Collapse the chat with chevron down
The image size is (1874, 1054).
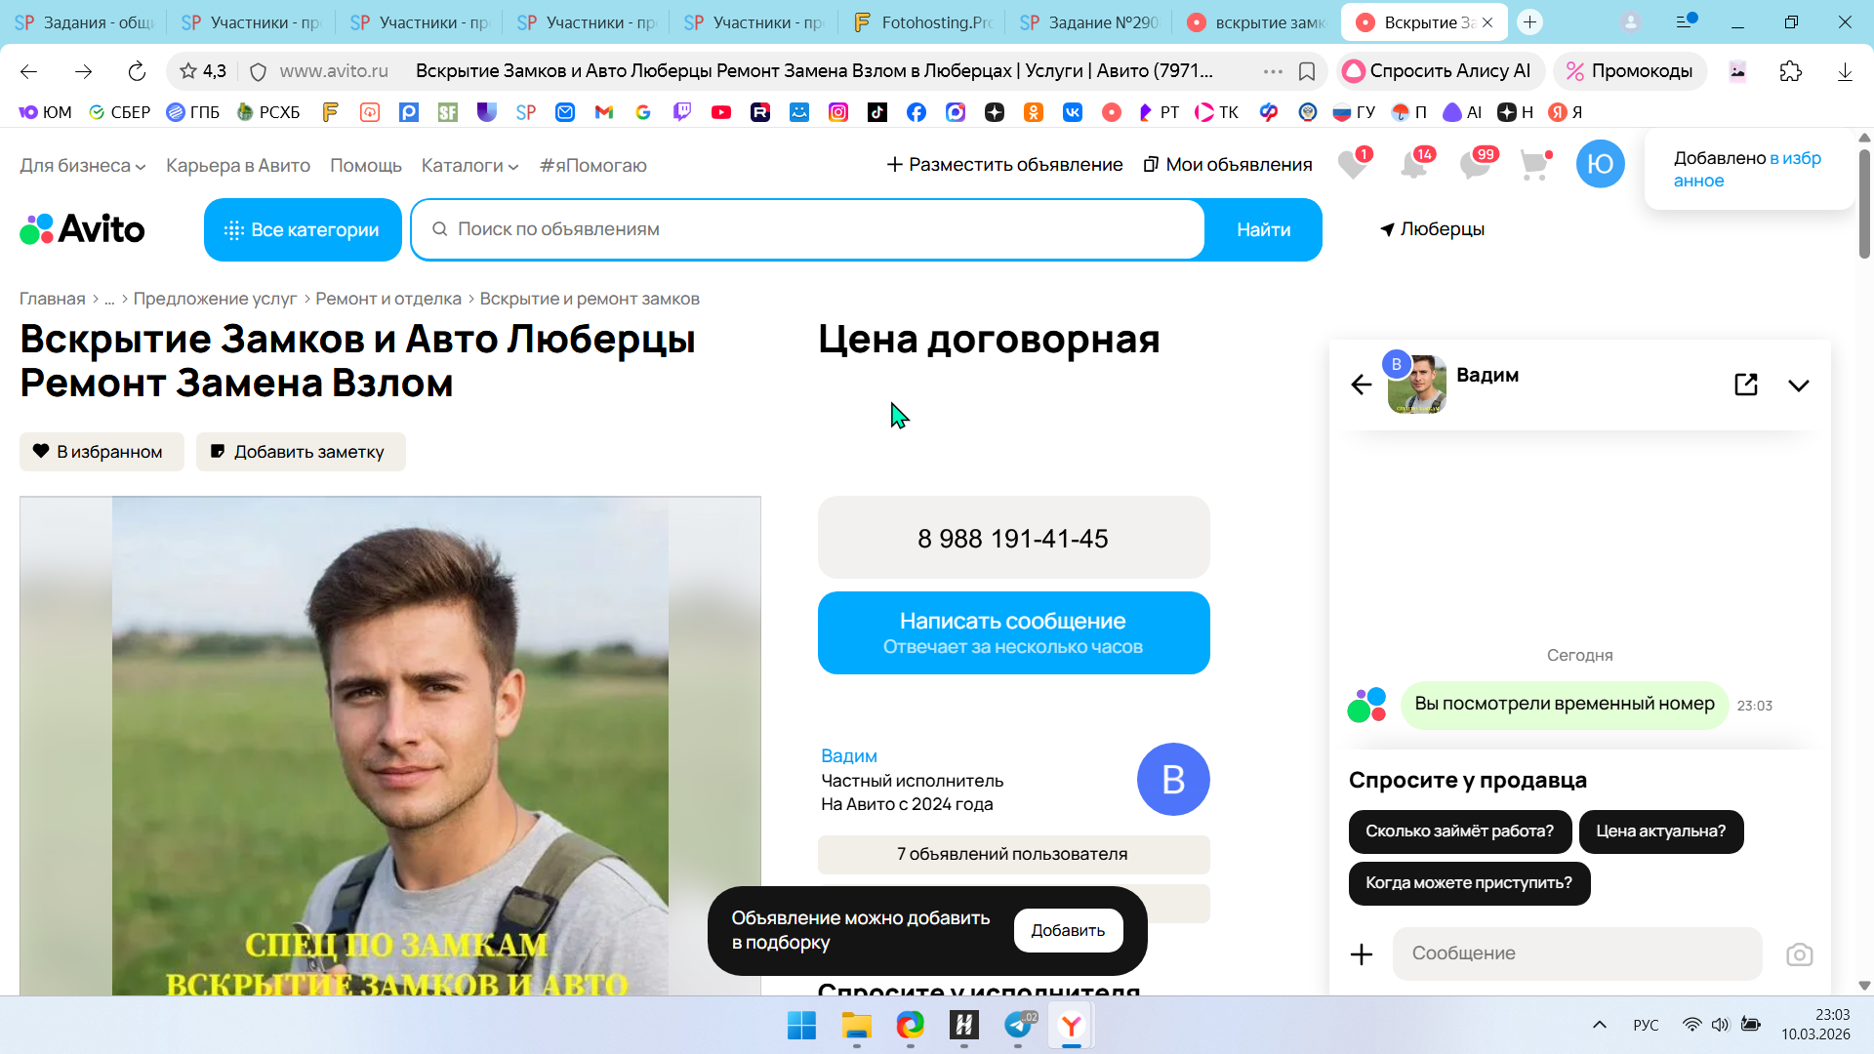click(x=1798, y=385)
